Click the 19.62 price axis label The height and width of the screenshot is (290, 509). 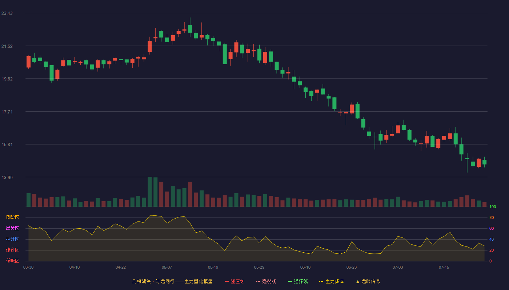(x=7, y=79)
